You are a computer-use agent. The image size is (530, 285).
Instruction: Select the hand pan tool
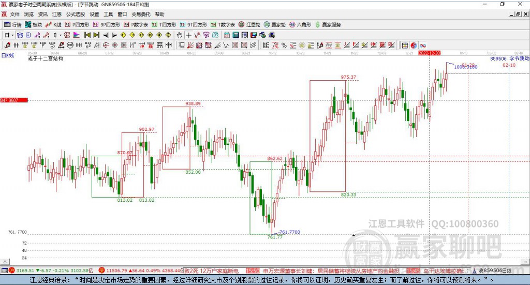coord(180,35)
